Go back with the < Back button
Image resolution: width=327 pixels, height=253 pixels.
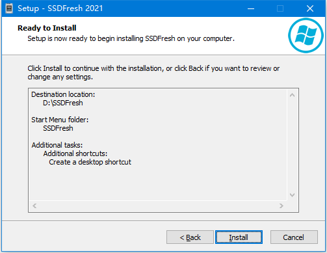(190, 237)
